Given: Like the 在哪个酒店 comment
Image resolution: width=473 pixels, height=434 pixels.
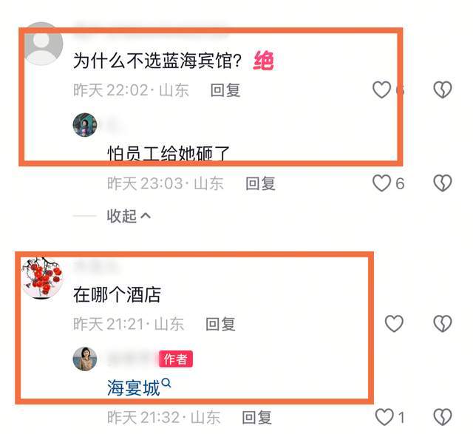Looking at the screenshot, I should [394, 324].
